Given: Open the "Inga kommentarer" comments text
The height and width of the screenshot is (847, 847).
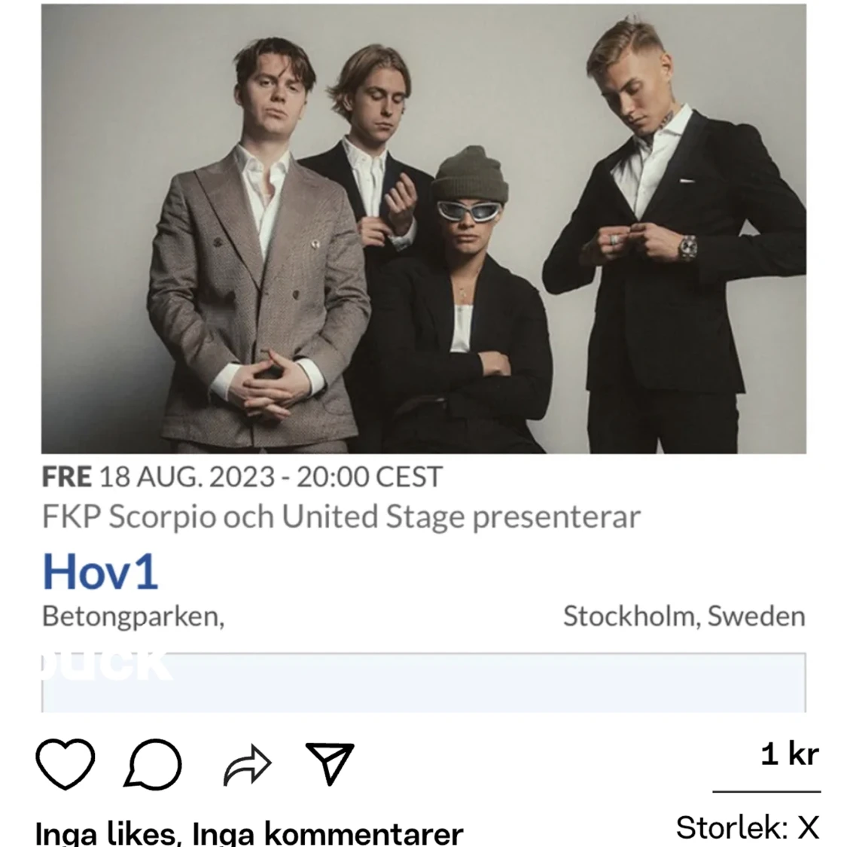Looking at the screenshot, I should (328, 833).
